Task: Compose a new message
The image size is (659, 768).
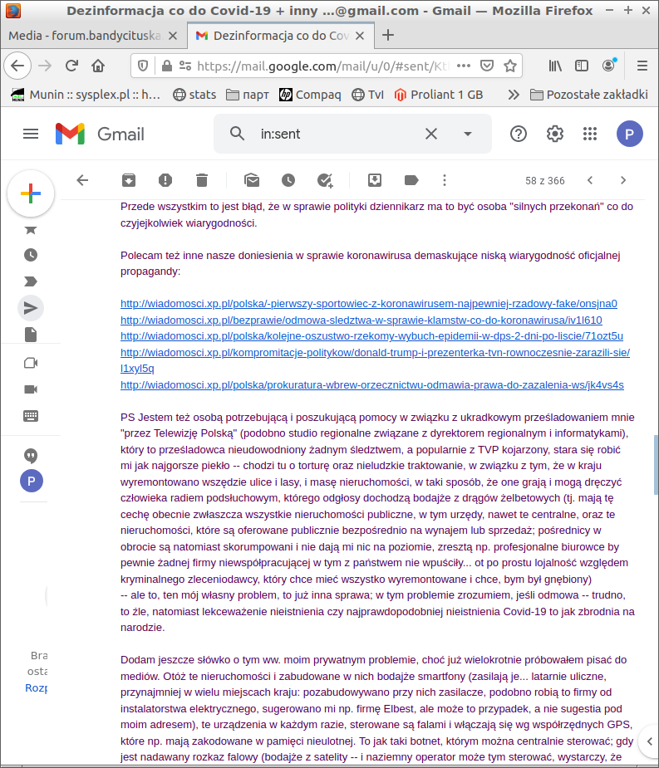Action: (x=31, y=193)
